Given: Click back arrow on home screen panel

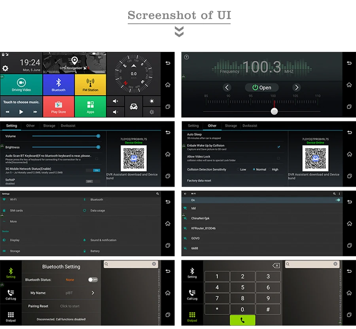Looking at the screenshot, I should click(168, 63).
